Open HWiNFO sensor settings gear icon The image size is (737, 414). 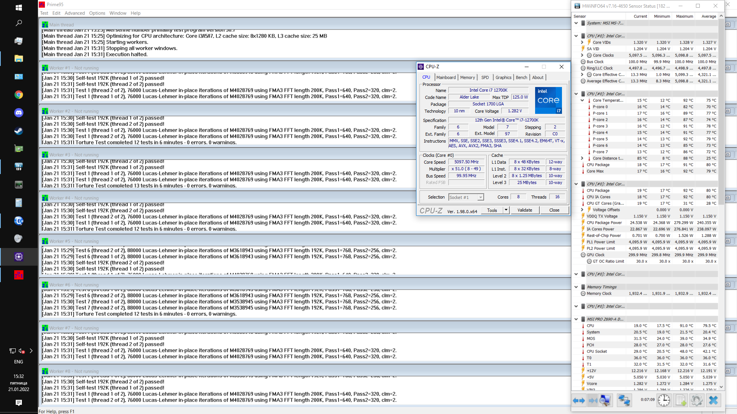697,401
